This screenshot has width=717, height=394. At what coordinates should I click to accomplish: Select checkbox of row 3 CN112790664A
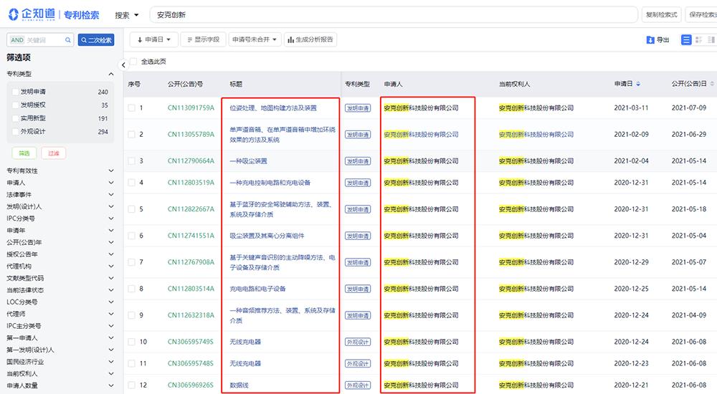[132, 161]
